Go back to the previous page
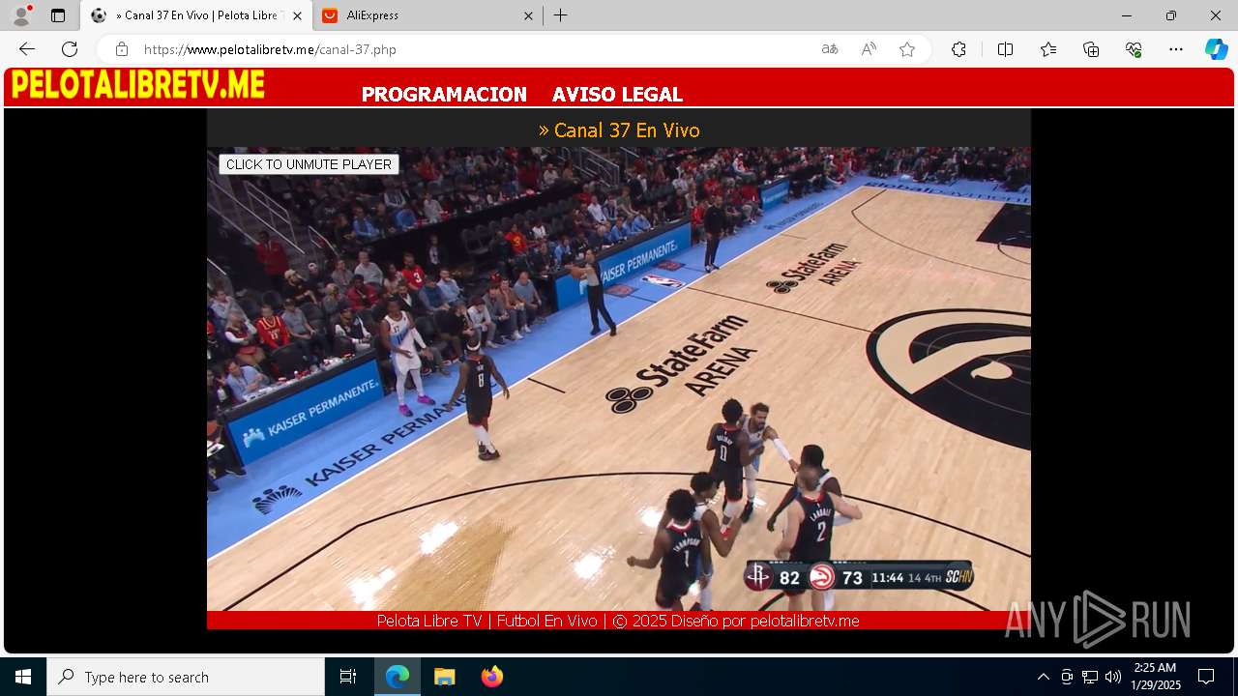This screenshot has height=696, width=1238. pos(27,49)
